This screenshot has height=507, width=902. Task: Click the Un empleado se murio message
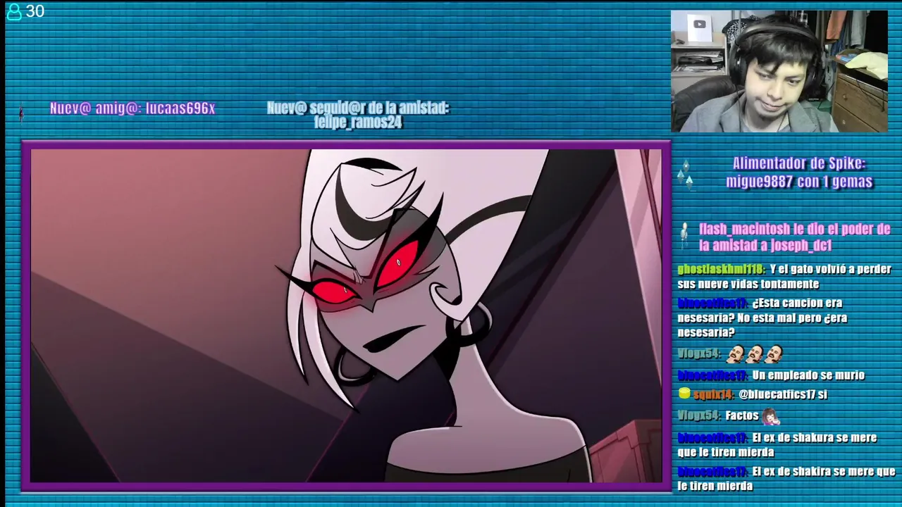808,375
